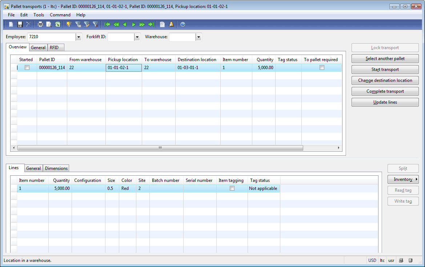Enable the Item tagging checkbox

232,188
